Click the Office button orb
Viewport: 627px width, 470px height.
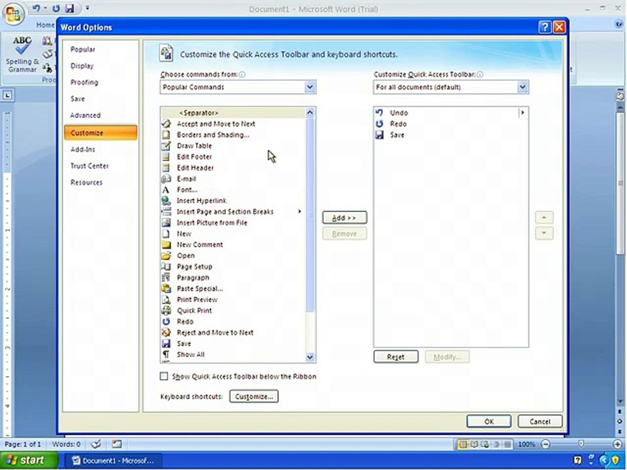(13, 14)
